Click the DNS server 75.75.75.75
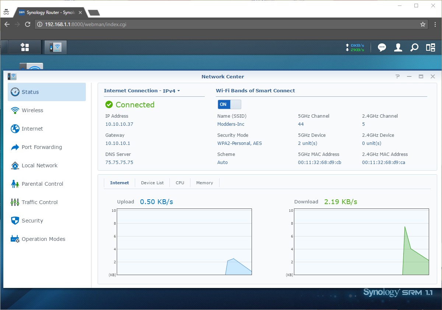 [119, 163]
